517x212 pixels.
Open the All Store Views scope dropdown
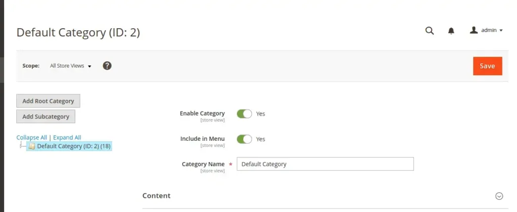click(x=70, y=66)
